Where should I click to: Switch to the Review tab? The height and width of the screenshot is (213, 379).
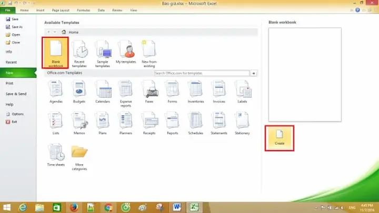point(117,10)
